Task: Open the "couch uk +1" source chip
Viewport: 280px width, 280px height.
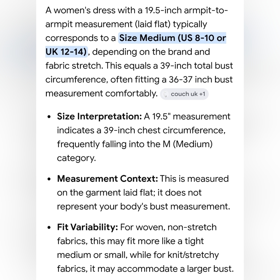Action: (x=184, y=94)
